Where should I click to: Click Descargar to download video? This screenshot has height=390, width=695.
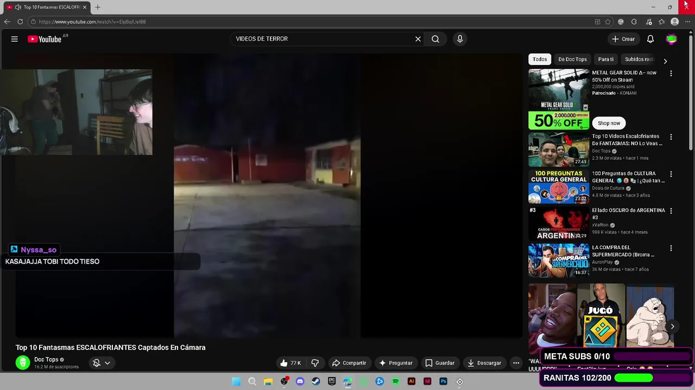coord(484,363)
